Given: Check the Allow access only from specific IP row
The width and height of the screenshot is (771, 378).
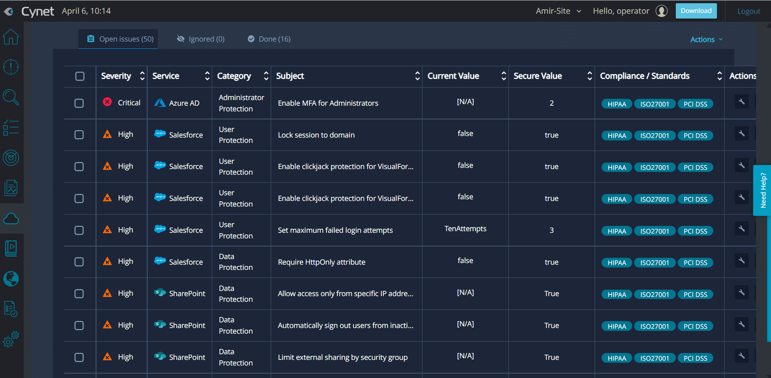Looking at the screenshot, I should (79, 294).
